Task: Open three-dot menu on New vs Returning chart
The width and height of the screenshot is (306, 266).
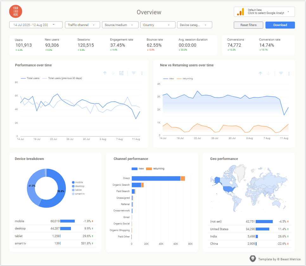Action: pyautogui.click(x=289, y=74)
